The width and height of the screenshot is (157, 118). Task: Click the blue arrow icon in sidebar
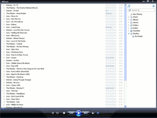(153, 6)
